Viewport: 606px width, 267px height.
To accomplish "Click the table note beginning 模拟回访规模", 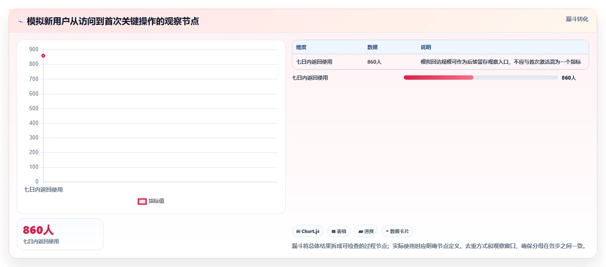I will 501,62.
